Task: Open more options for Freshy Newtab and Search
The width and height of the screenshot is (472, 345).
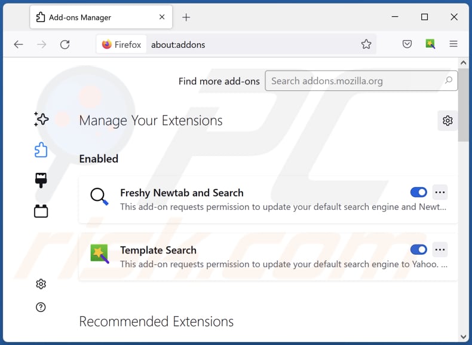Action: tap(440, 193)
